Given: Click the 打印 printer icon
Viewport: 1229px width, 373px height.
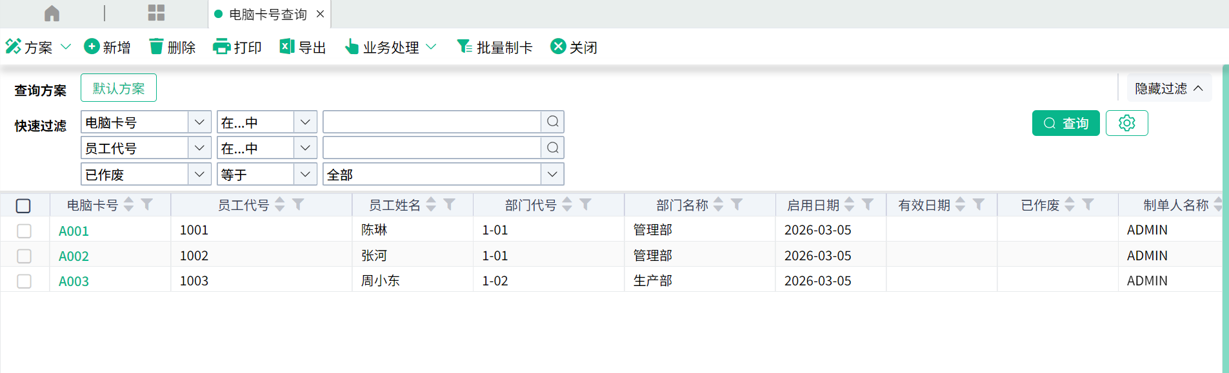Looking at the screenshot, I should [x=221, y=47].
